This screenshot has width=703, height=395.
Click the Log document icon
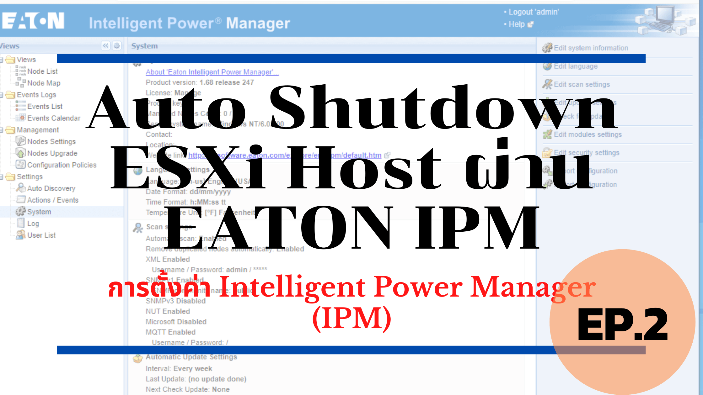tap(21, 223)
